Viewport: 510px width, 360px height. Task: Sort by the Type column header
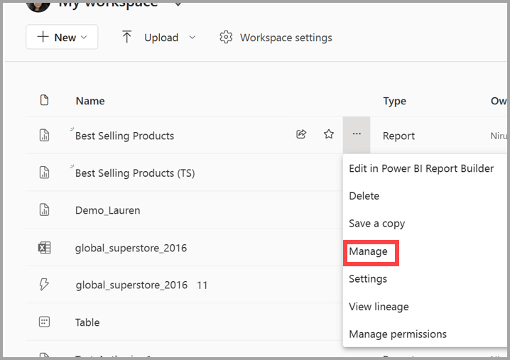pyautogui.click(x=394, y=101)
